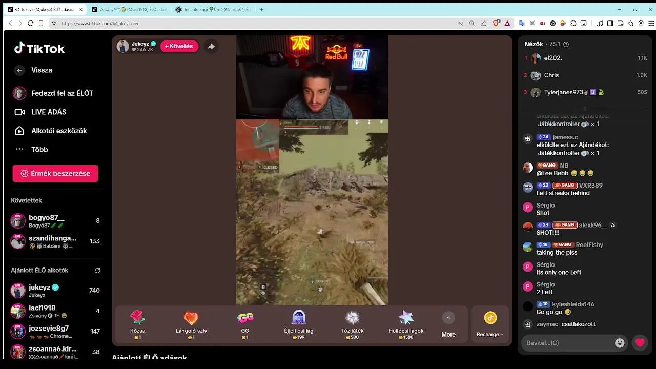656x369 pixels.
Task: Go back in browser history
Action: pyautogui.click(x=10, y=23)
